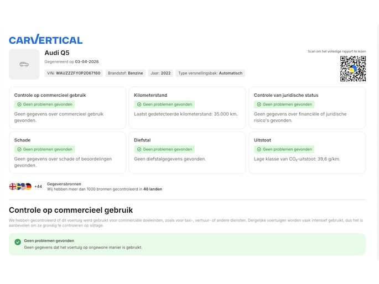Click the Uitstoot card heading

(262, 140)
